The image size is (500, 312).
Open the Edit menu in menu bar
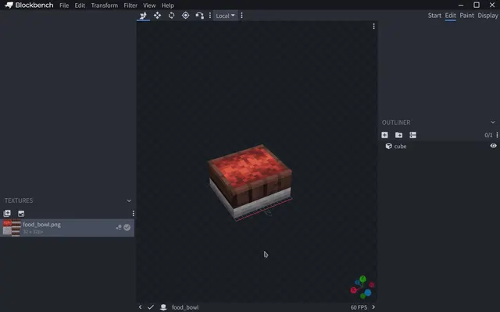(80, 5)
